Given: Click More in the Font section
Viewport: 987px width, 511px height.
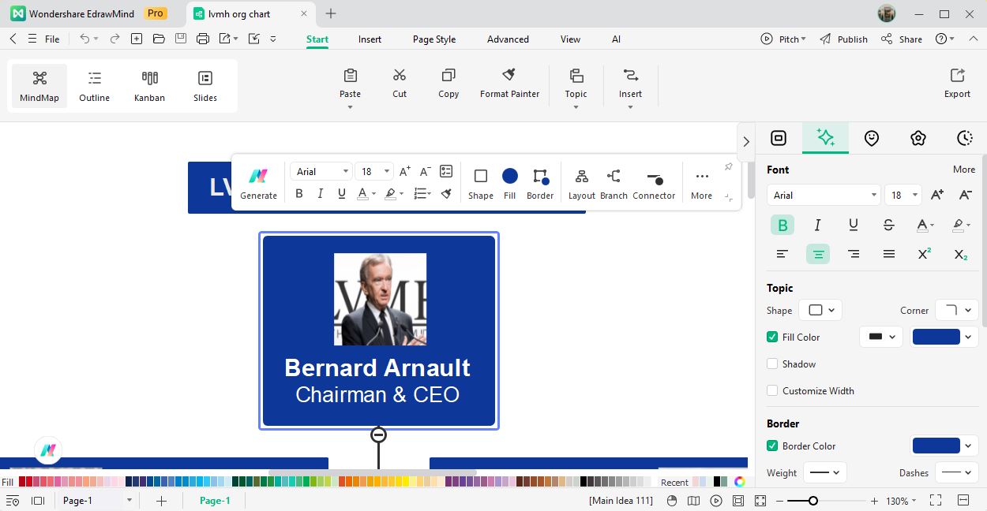Looking at the screenshot, I should tap(963, 169).
